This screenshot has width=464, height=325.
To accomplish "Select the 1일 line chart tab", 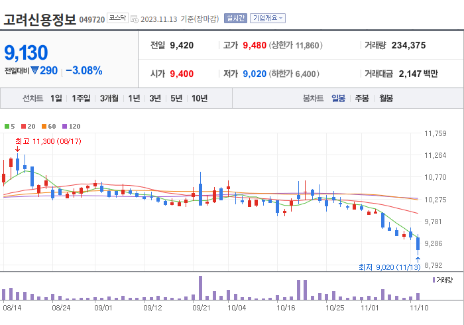I will (56, 98).
